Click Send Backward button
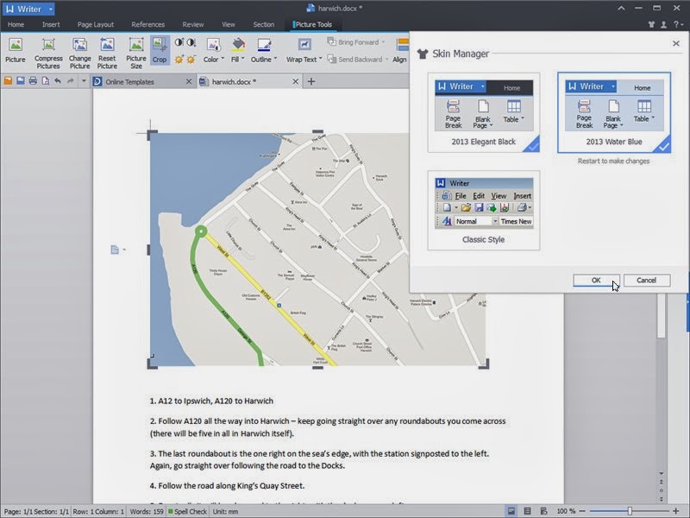Image resolution: width=690 pixels, height=518 pixels. pyautogui.click(x=358, y=59)
